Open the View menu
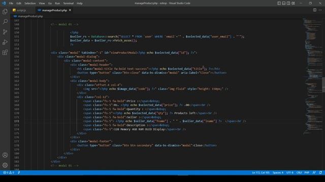 pos(42,4)
